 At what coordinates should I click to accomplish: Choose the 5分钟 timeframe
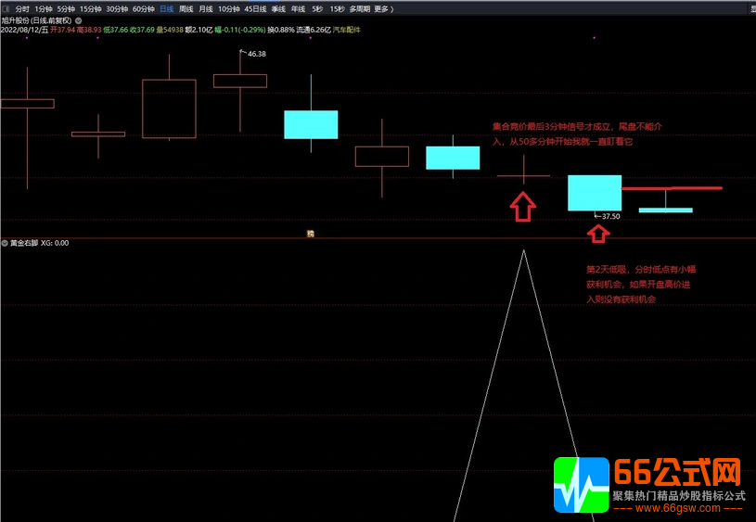pyautogui.click(x=66, y=8)
